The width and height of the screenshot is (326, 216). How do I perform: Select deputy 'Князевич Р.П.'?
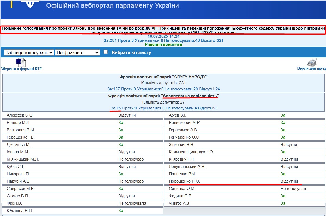pos(182,159)
